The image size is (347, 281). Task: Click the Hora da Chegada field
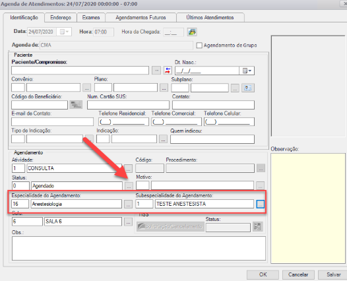tap(173, 32)
